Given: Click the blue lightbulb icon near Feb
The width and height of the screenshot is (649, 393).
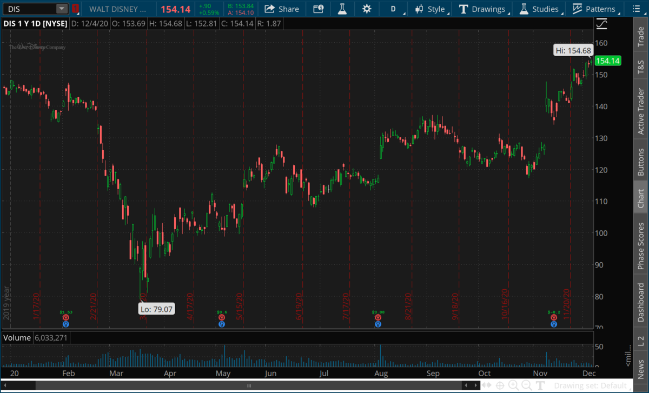Looking at the screenshot, I should click(x=66, y=324).
